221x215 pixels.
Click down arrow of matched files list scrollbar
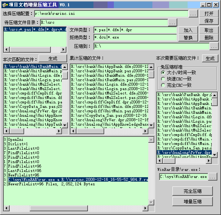(65, 125)
